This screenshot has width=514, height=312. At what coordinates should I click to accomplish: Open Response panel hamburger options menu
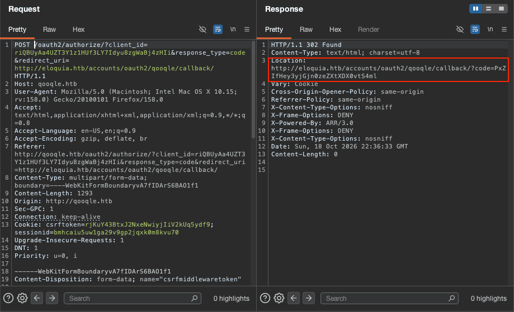click(x=504, y=30)
